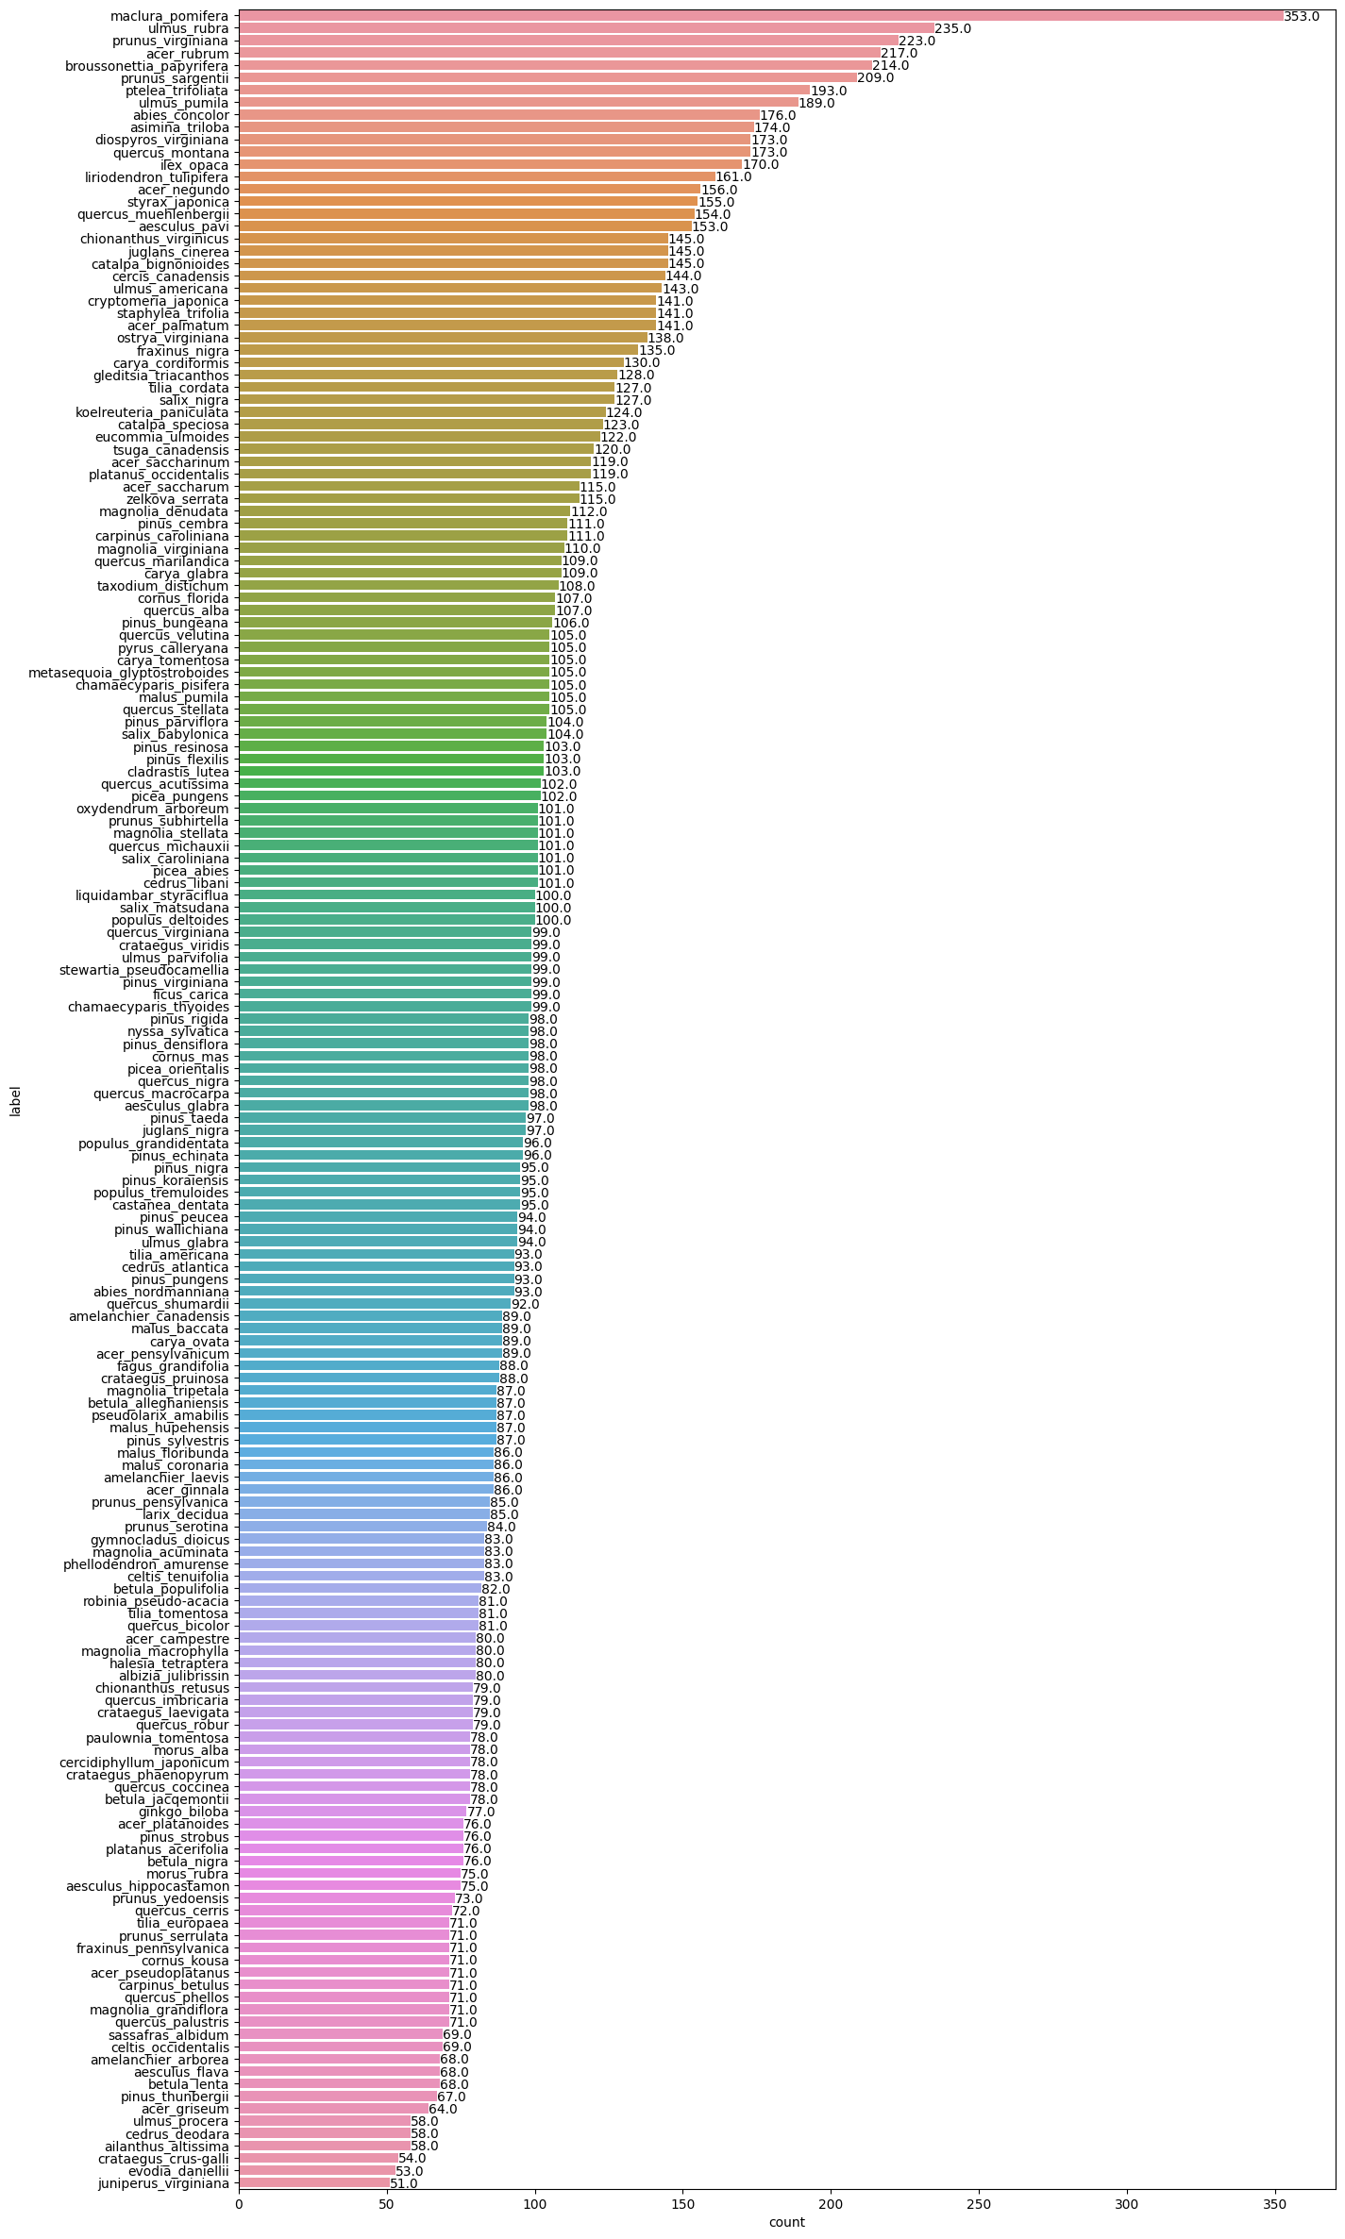
Task: Click the 130.0 value annotation
Action: pyautogui.click(x=642, y=363)
